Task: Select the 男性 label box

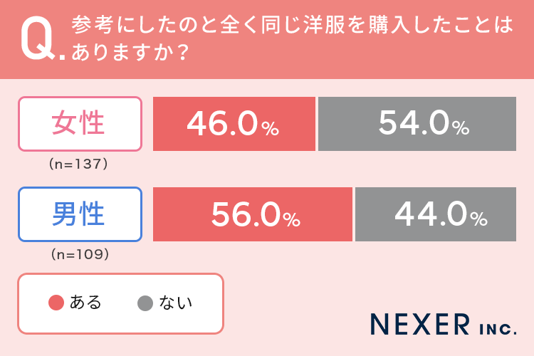Action: tap(79, 214)
